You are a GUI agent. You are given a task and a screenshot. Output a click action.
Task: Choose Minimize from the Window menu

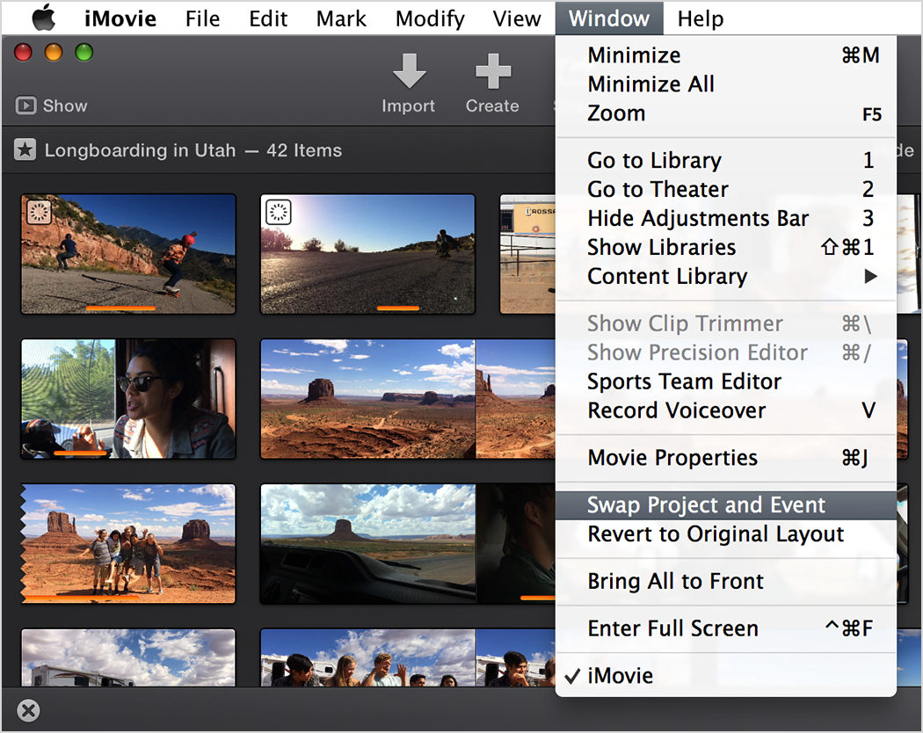pos(726,55)
